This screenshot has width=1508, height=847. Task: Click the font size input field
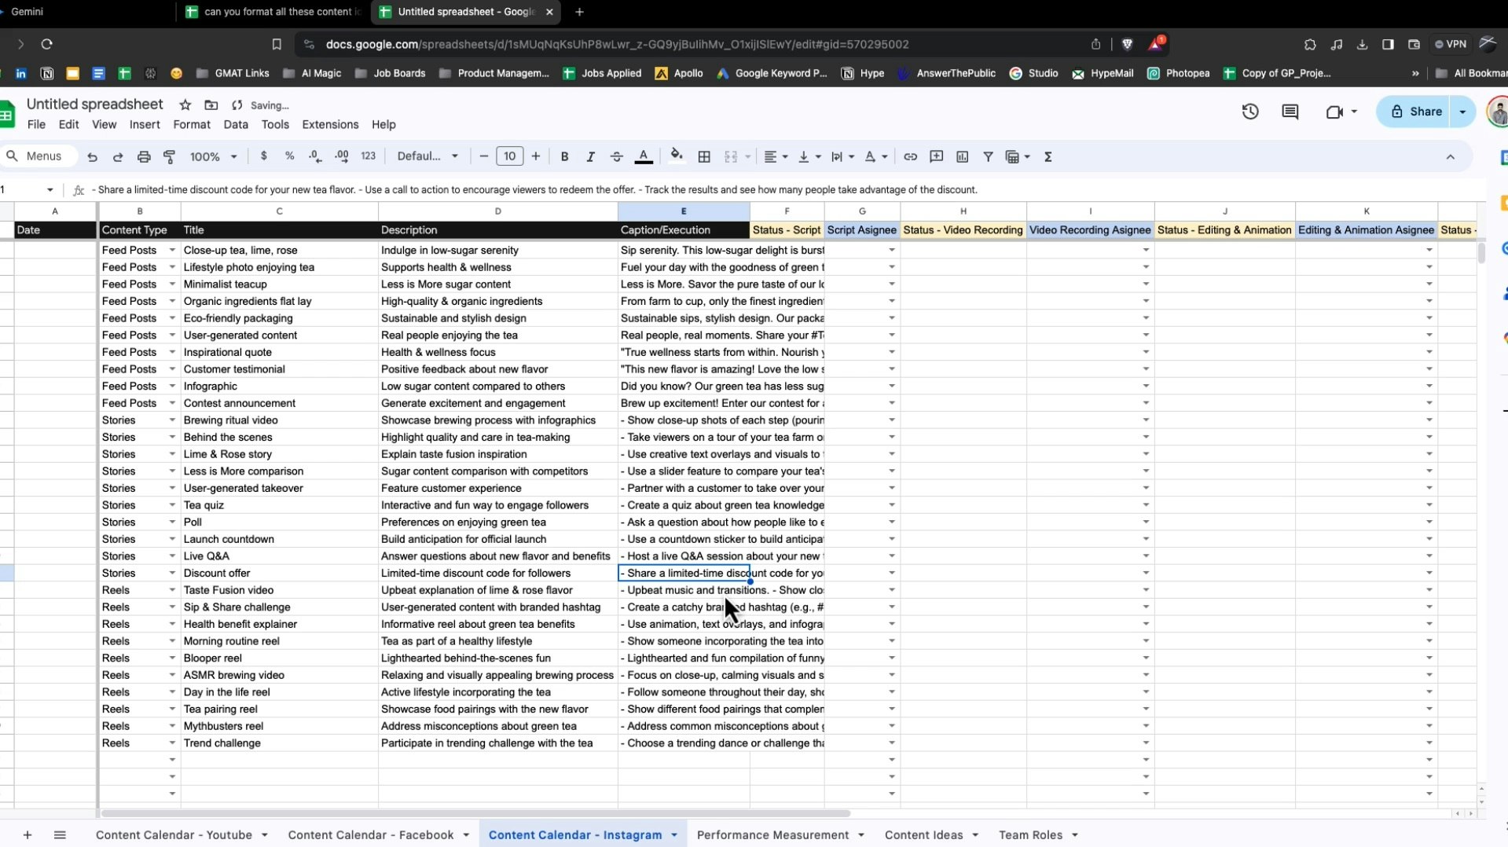pos(509,156)
